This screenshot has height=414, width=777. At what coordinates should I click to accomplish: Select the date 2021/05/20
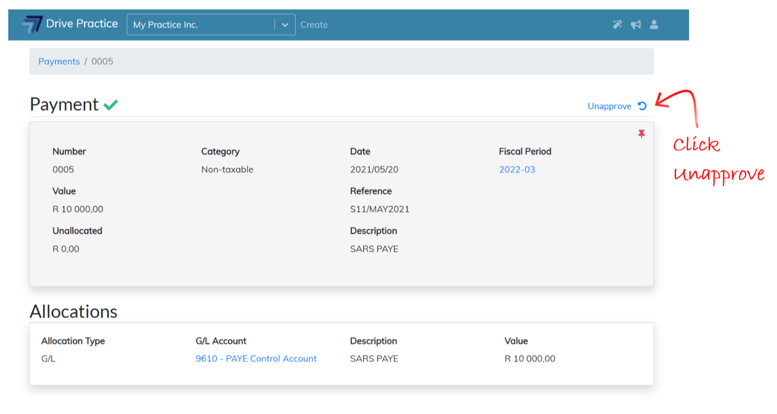(x=374, y=169)
